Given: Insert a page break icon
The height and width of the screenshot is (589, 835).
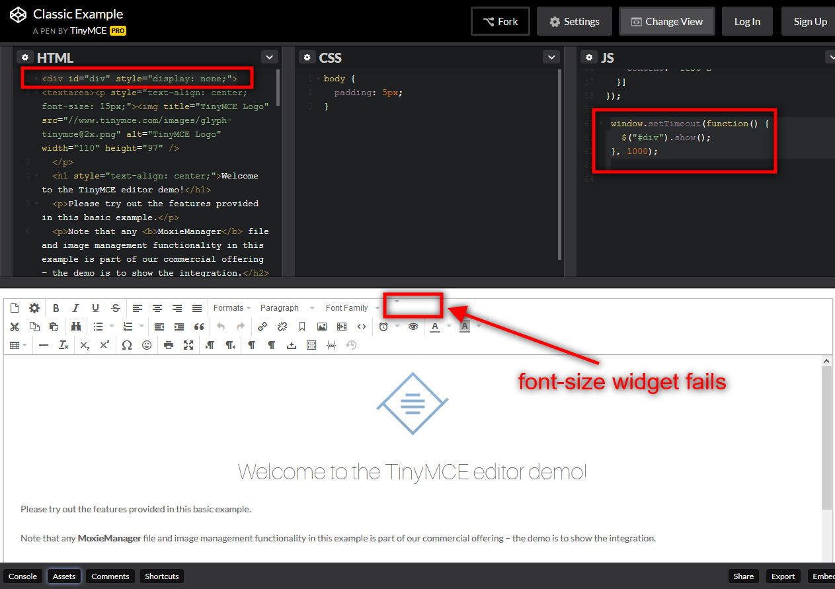Looking at the screenshot, I should 331,345.
